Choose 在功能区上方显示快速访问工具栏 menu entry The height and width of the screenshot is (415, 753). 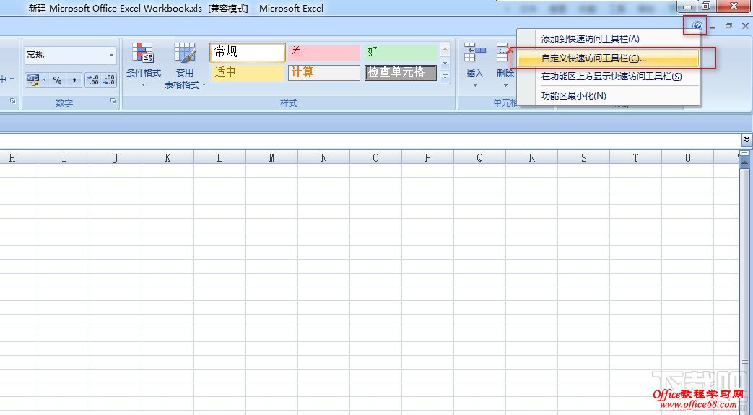coord(611,77)
